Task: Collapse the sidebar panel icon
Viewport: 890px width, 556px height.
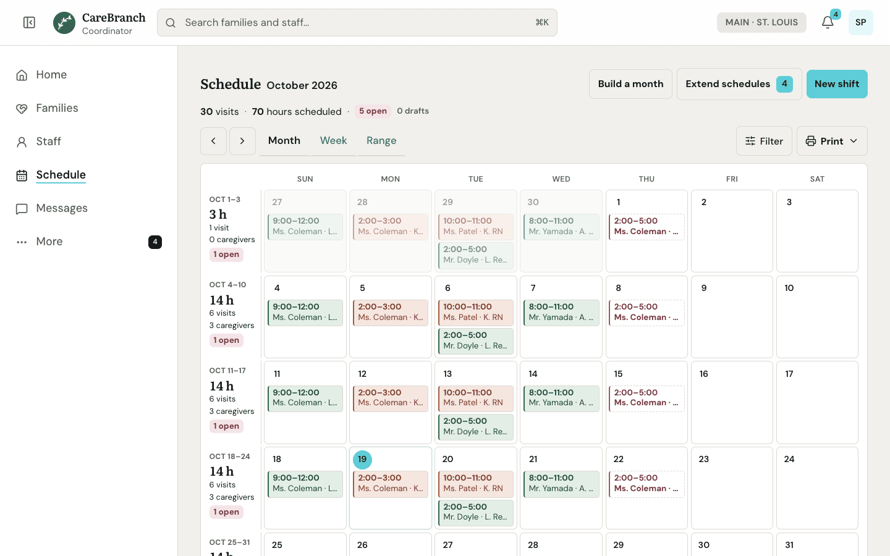Action: (29, 23)
